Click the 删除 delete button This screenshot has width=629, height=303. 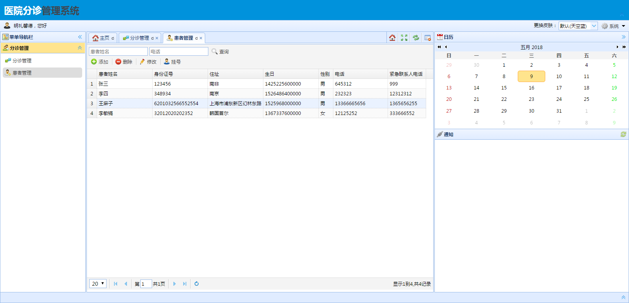(x=124, y=62)
